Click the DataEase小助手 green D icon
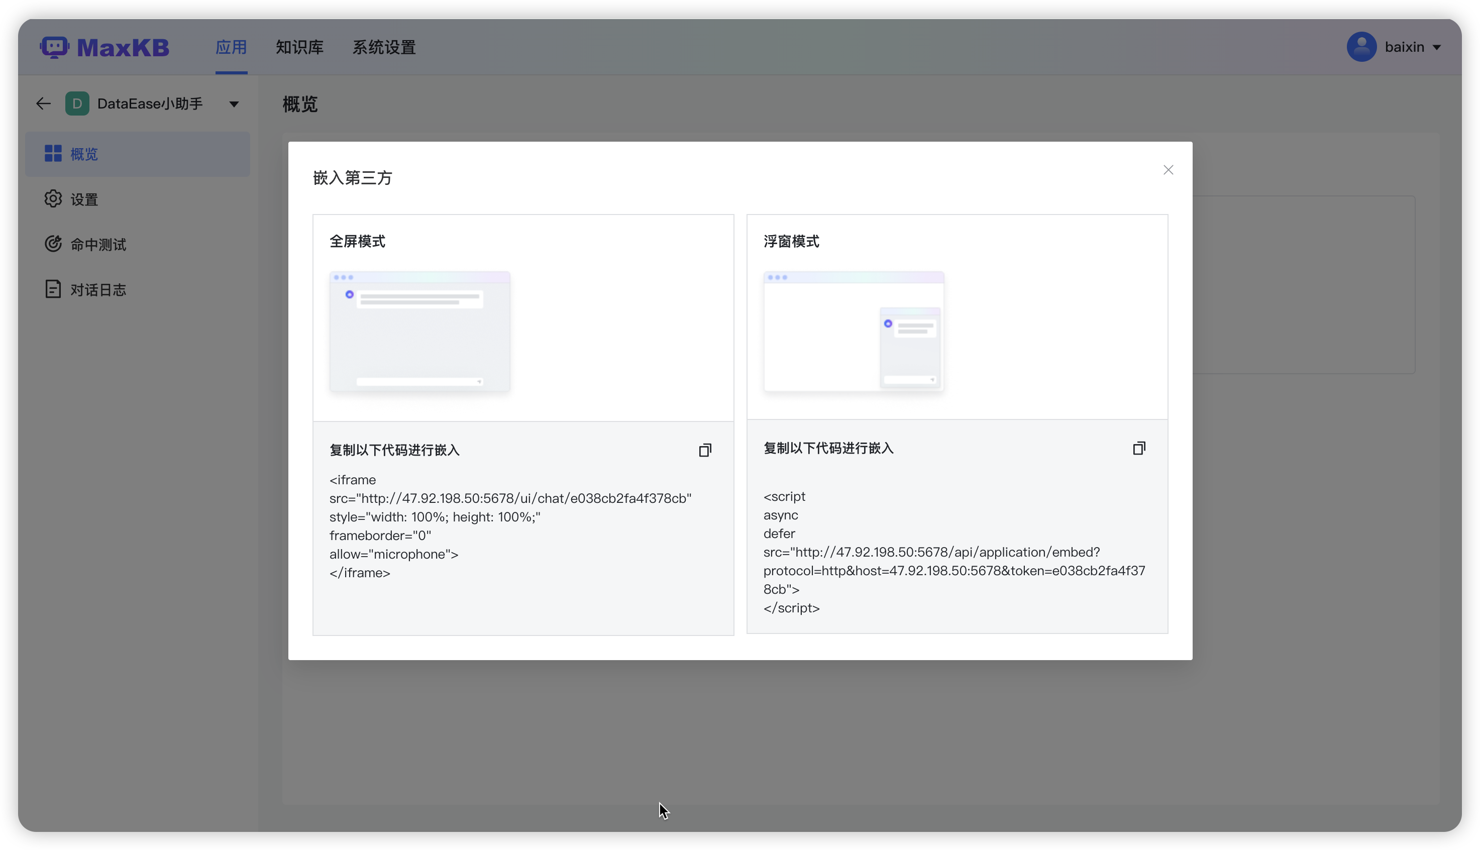The image size is (1480, 850). pyautogui.click(x=77, y=104)
